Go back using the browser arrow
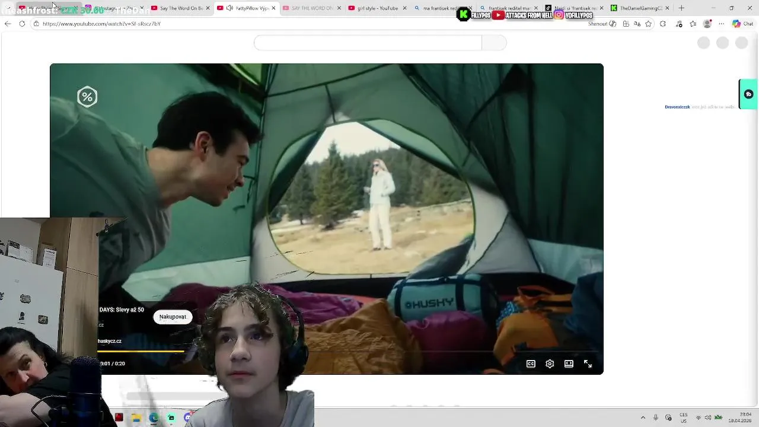Viewport: 759px width, 427px height. (7, 24)
